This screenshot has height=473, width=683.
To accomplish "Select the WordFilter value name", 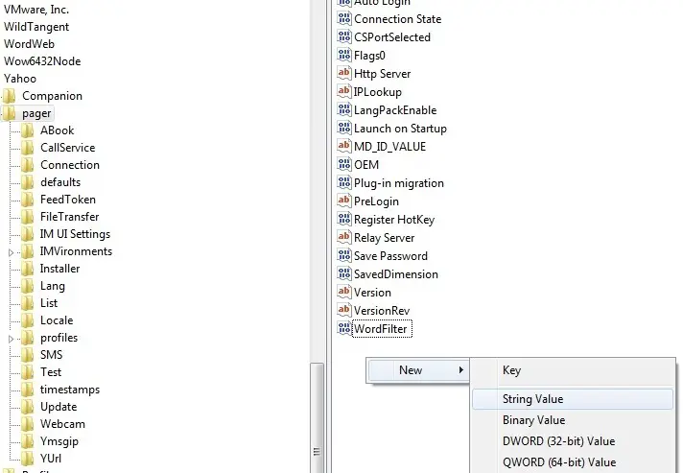I will coord(381,329).
